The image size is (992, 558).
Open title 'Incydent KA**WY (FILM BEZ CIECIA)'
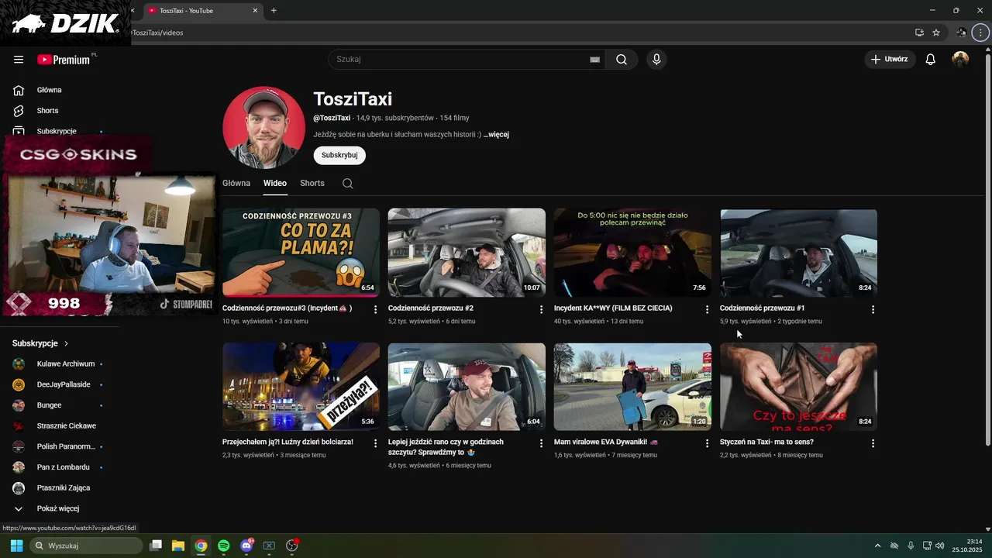pyautogui.click(x=613, y=308)
